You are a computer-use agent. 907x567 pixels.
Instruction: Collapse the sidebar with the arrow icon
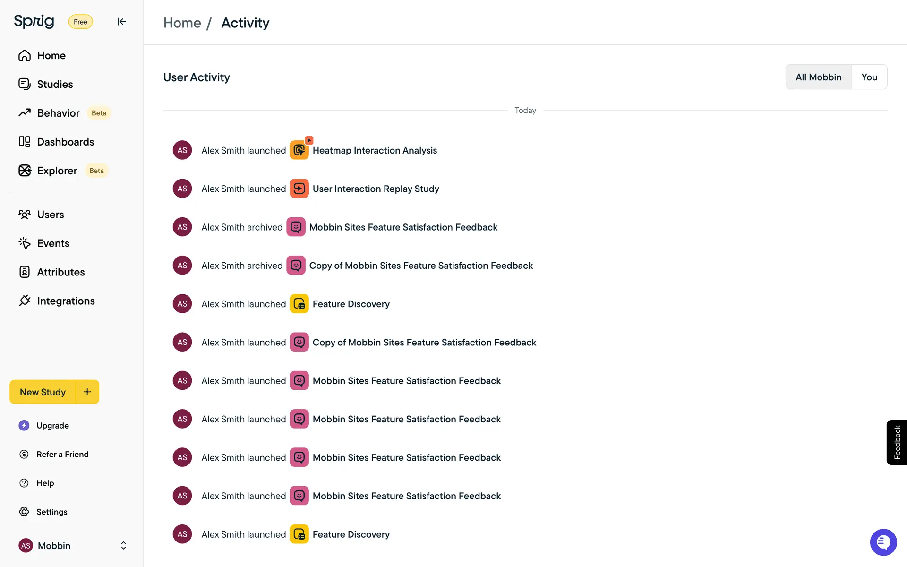tap(121, 22)
